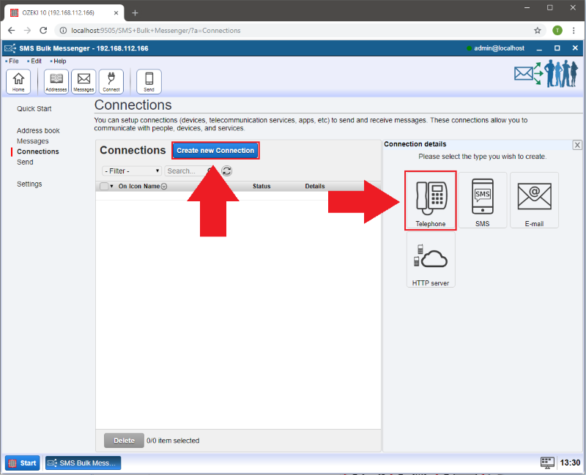The height and width of the screenshot is (475, 586).
Task: Choose the SMS connection type
Action: (482, 201)
